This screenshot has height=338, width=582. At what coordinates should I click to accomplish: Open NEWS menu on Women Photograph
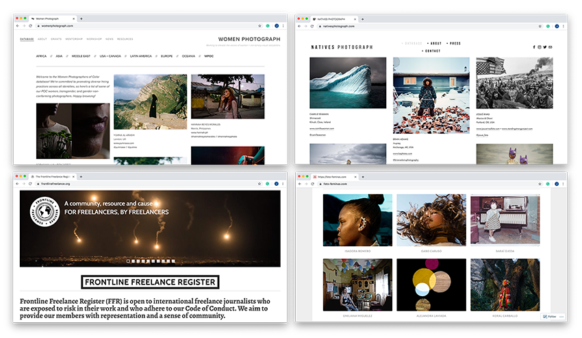110,39
